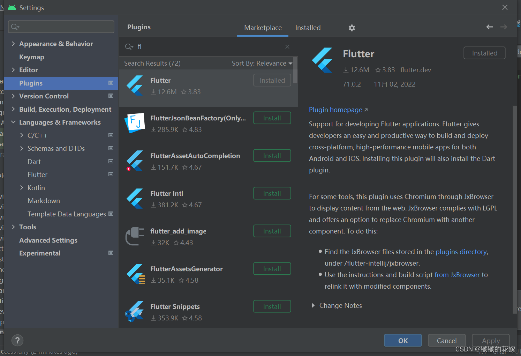
Task: Open the Sort By Relevance dropdown
Action: [x=262, y=63]
